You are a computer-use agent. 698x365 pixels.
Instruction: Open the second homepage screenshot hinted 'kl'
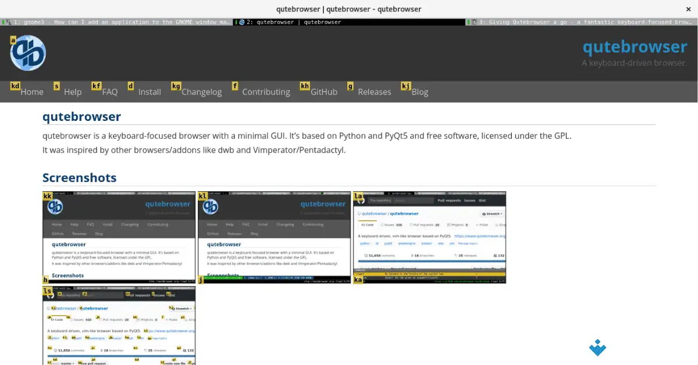point(274,237)
